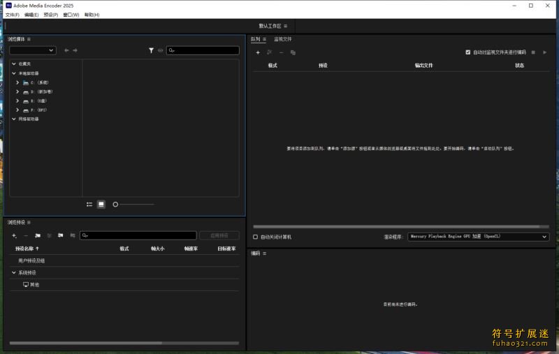This screenshot has width=559, height=354.
Task: Open the 文件(F) menu
Action: pyautogui.click(x=13, y=15)
